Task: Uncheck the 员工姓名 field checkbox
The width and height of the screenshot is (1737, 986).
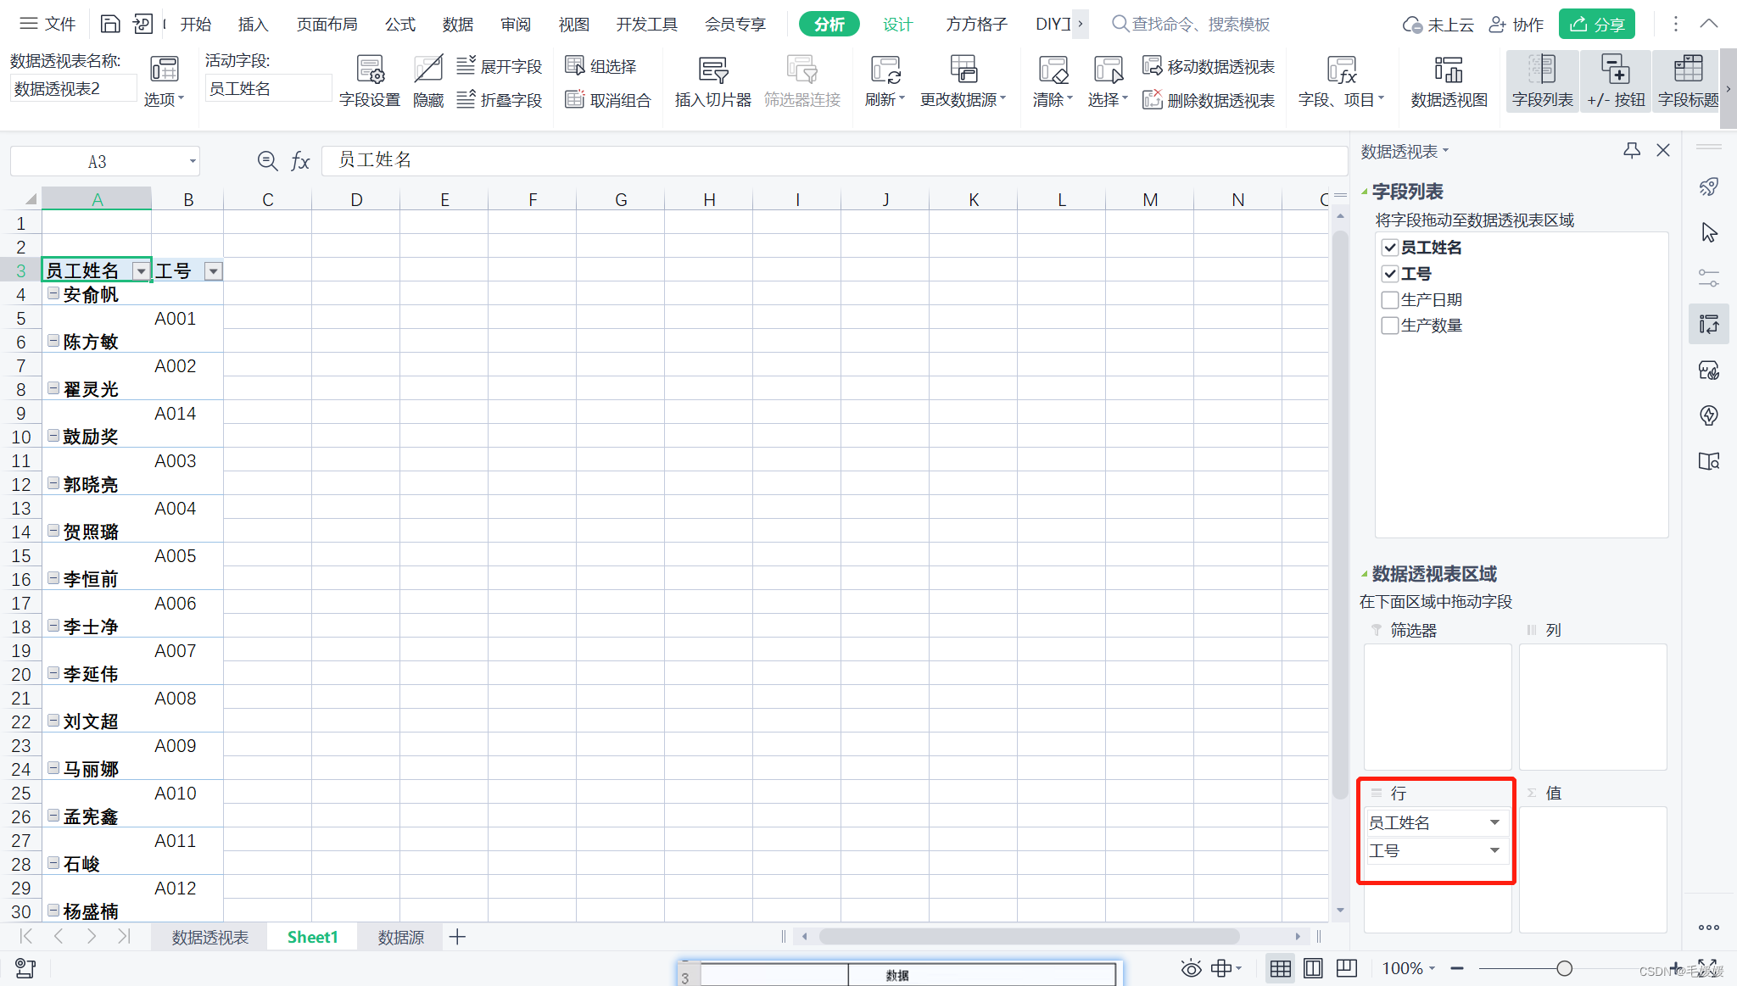Action: 1389,248
